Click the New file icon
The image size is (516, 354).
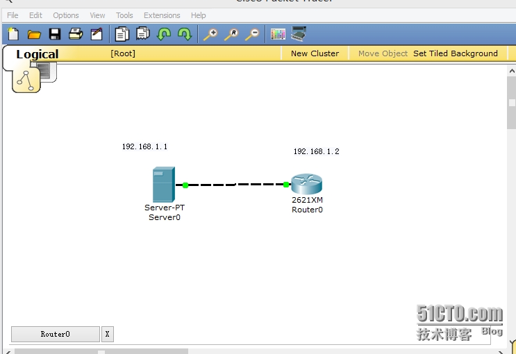[13, 34]
